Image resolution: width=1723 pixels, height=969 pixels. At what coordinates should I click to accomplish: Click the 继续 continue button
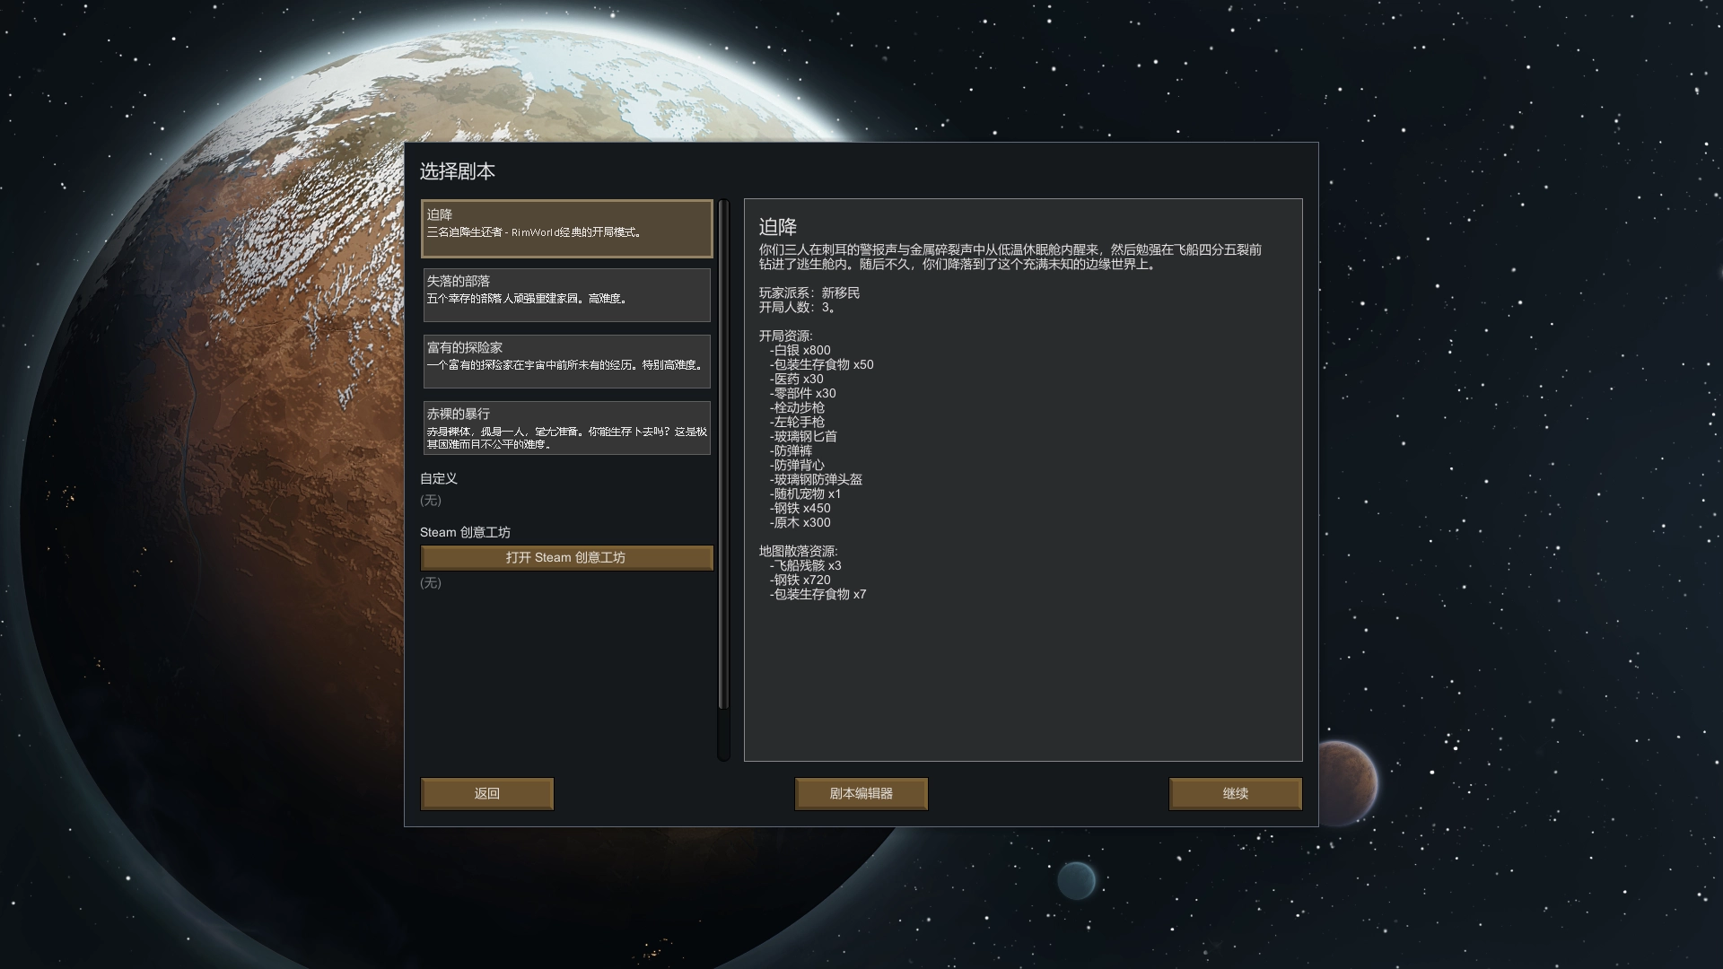click(1235, 793)
